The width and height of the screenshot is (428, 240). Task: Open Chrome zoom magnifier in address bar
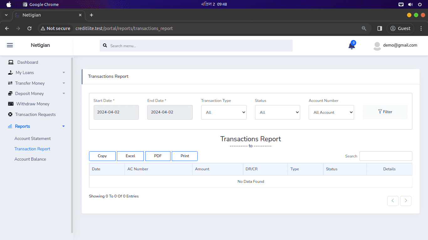(364, 28)
